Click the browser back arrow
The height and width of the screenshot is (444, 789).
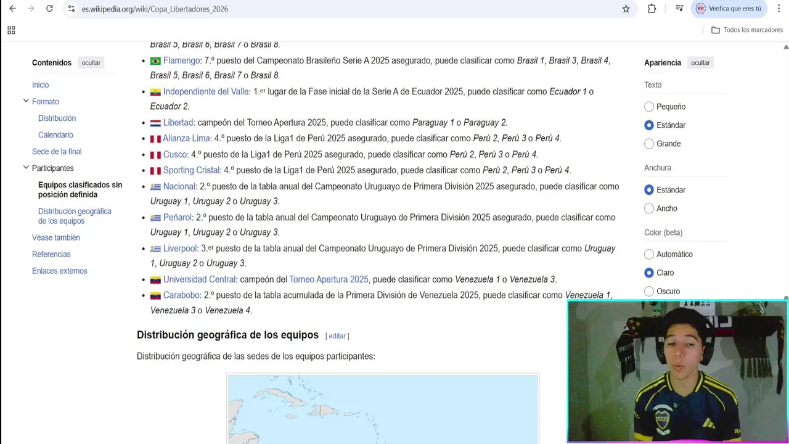(12, 9)
